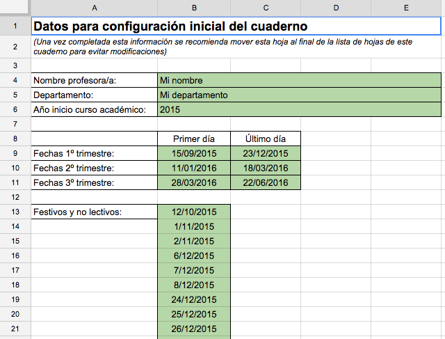Select the "Último día" header cell

coord(265,139)
